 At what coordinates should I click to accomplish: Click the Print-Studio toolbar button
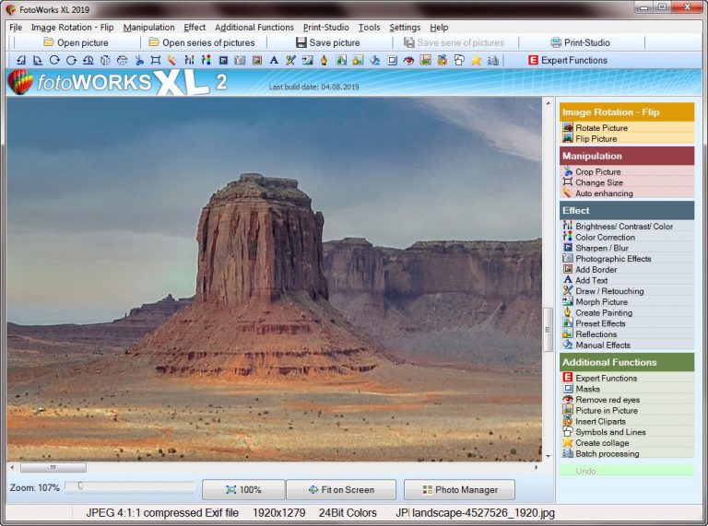pyautogui.click(x=580, y=43)
